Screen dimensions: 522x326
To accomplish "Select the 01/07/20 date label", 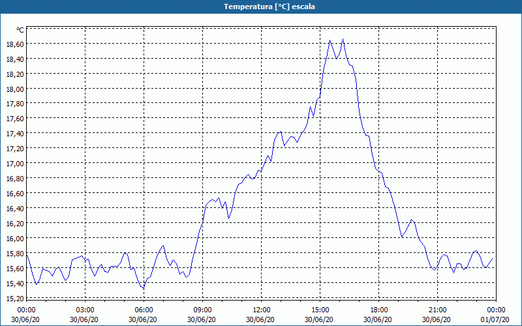I will [495, 319].
